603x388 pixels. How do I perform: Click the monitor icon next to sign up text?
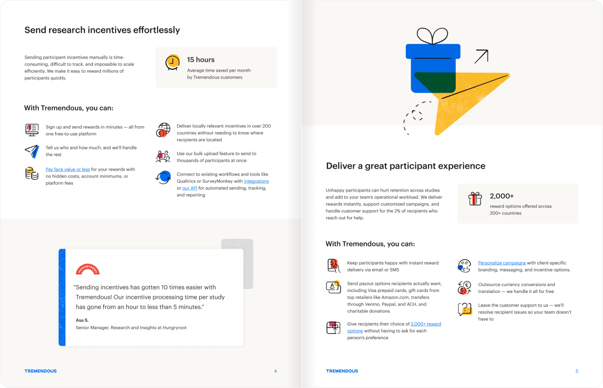click(x=32, y=130)
